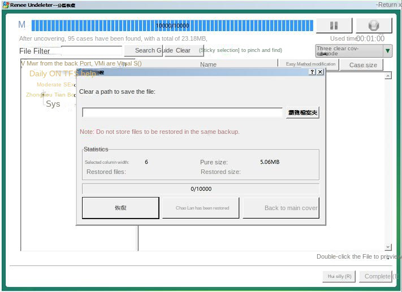Screen dimensions: 402x292
Task: Click the Clear filter button
Action: tap(184, 50)
